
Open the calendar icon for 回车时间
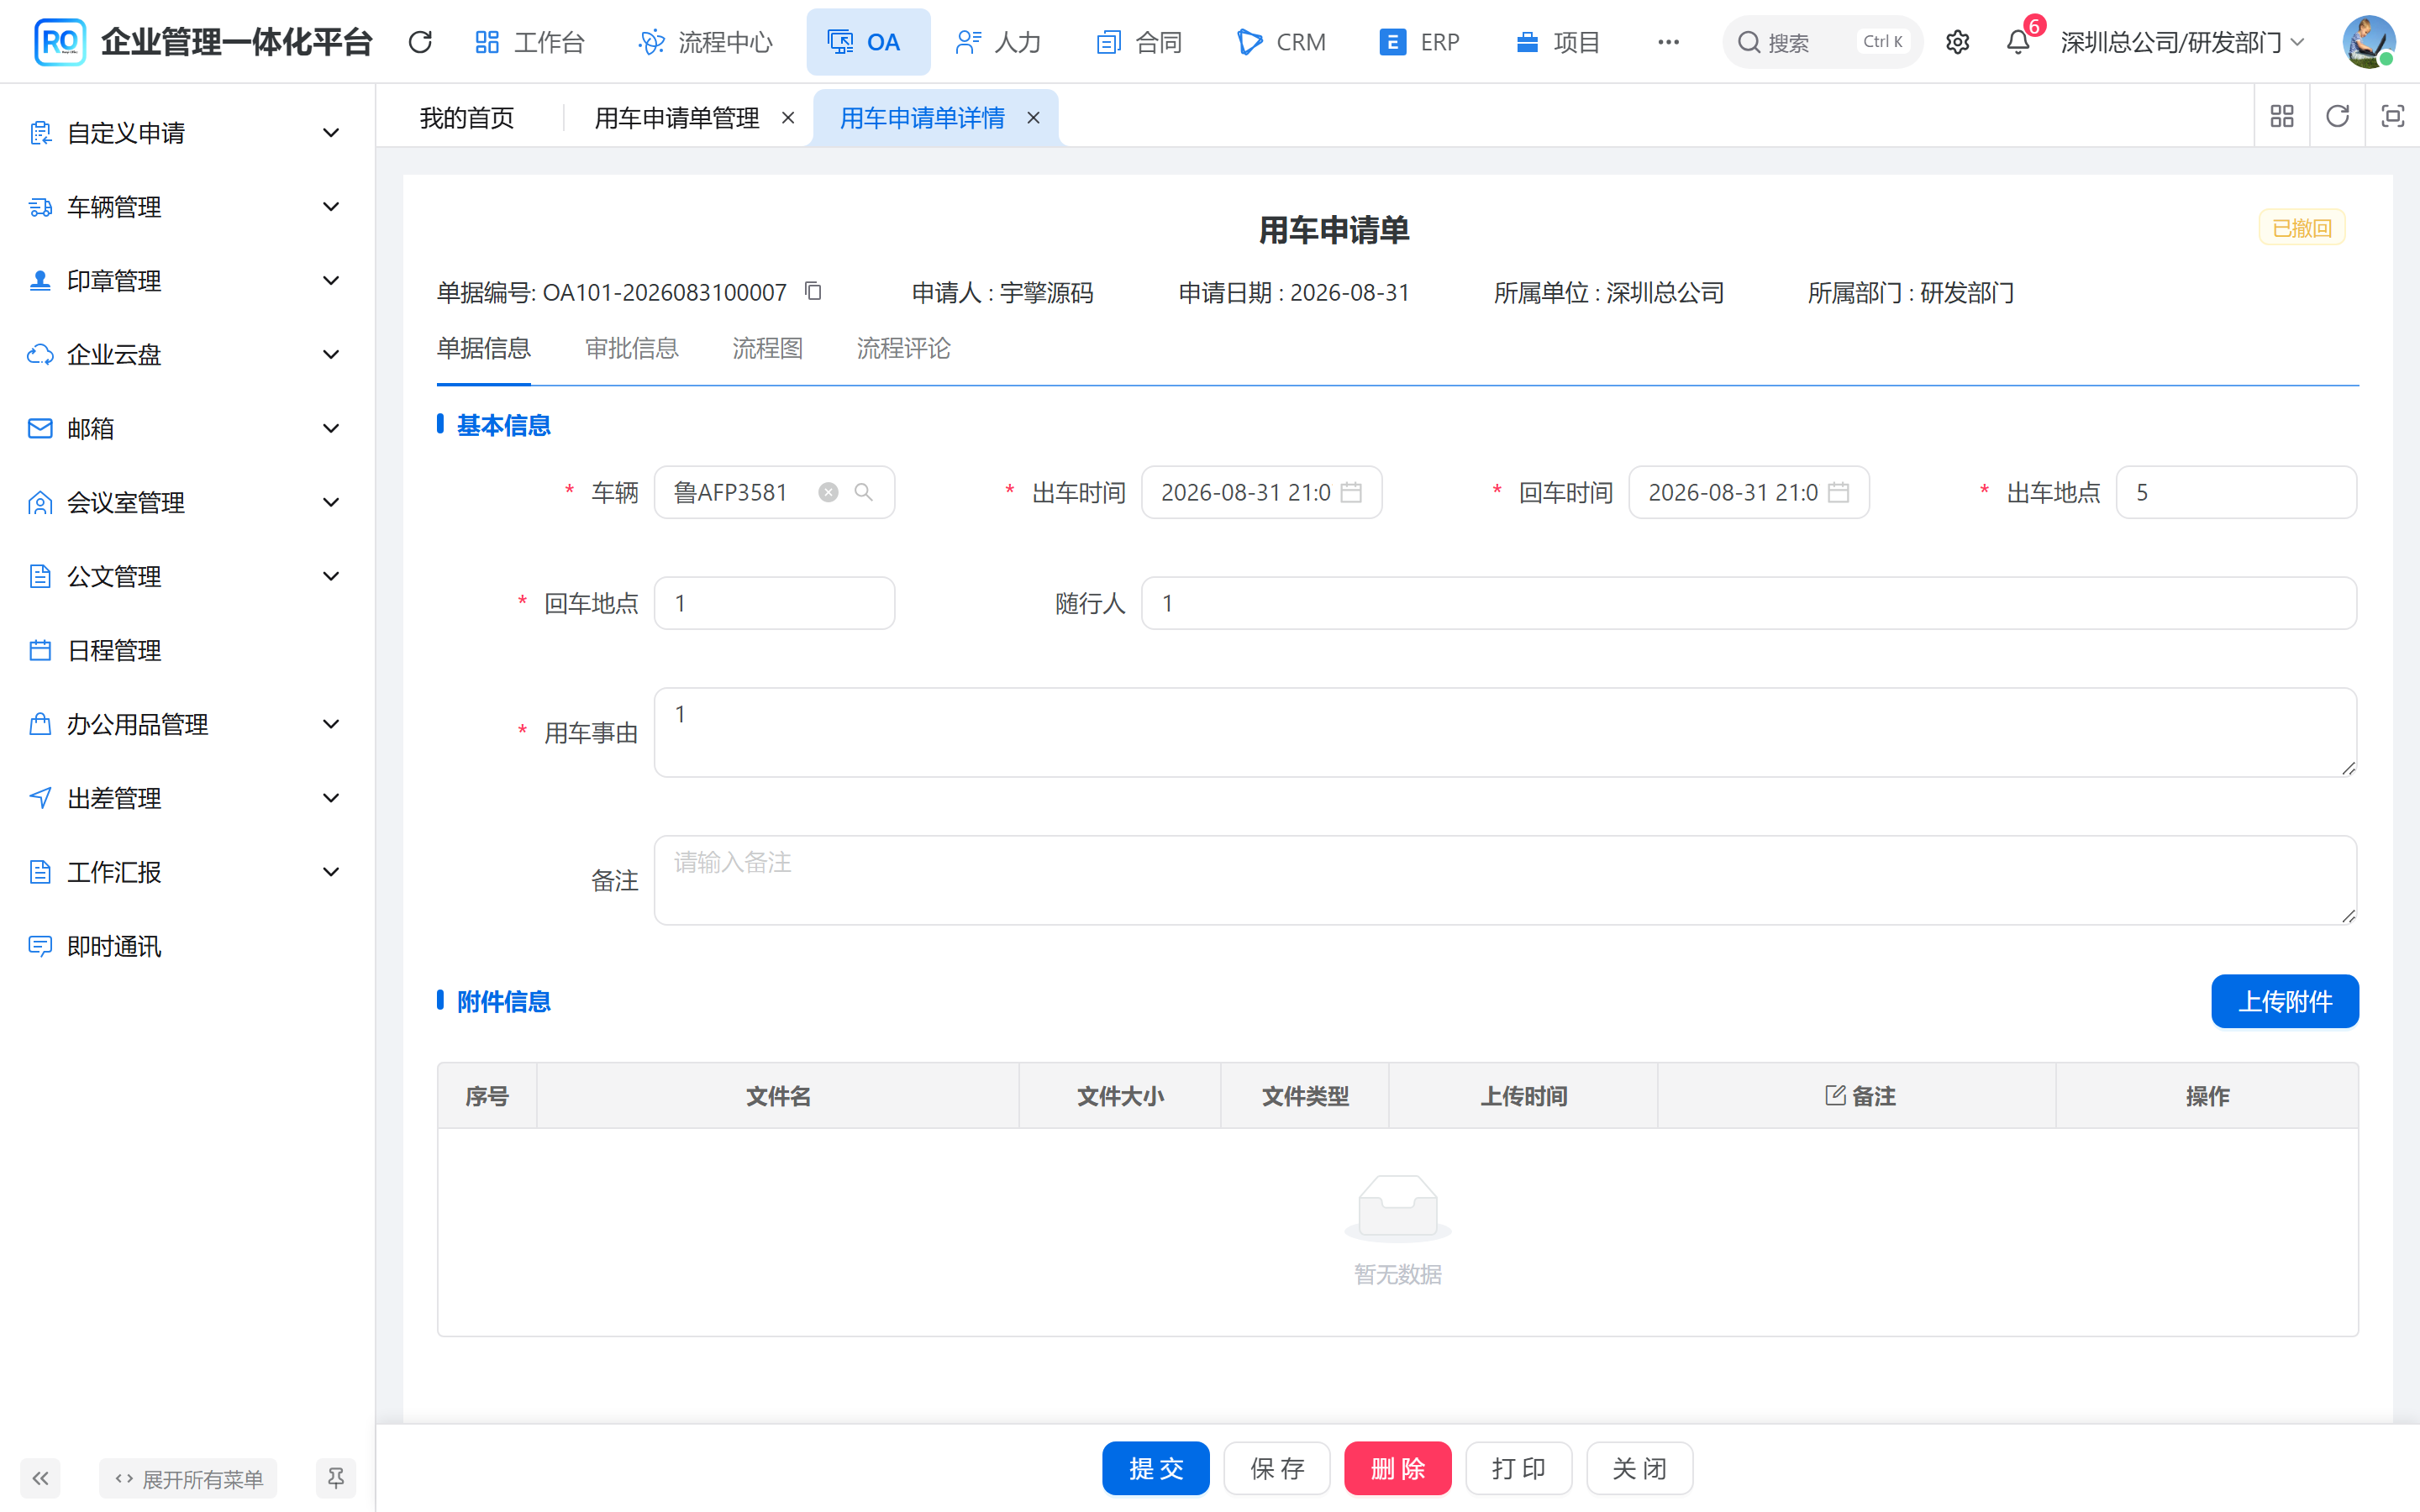click(1838, 492)
